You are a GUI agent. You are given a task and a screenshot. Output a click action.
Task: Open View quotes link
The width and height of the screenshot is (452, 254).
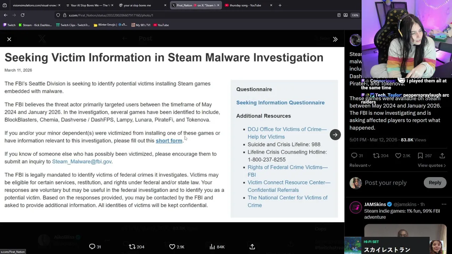432,165
